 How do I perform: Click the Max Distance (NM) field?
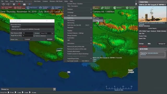[28, 33]
